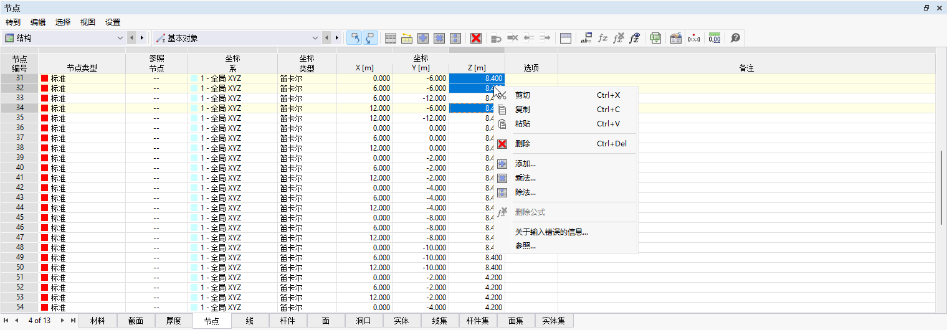
Task: Click the next arrow next to 结构
Action: click(142, 38)
